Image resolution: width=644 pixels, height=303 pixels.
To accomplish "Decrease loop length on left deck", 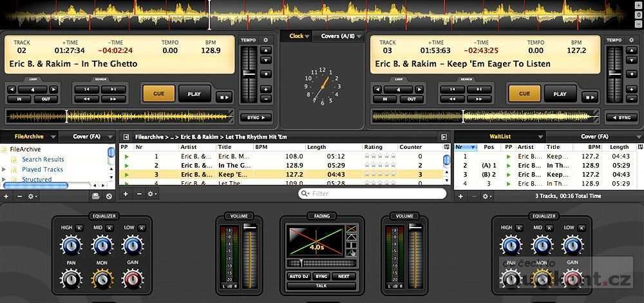I will point(12,89).
